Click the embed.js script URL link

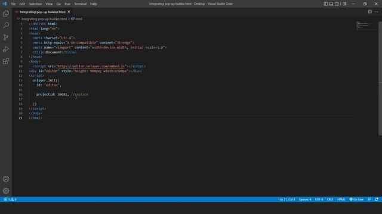(x=91, y=66)
